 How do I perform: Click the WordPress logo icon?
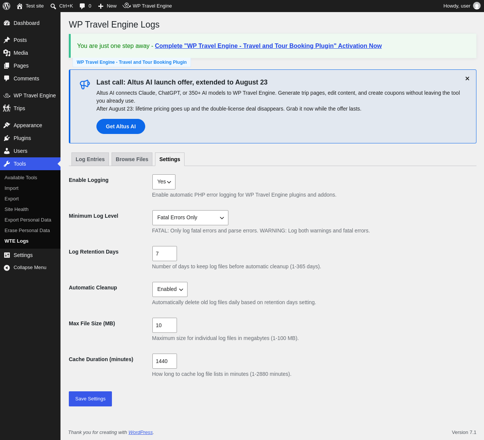[6, 6]
